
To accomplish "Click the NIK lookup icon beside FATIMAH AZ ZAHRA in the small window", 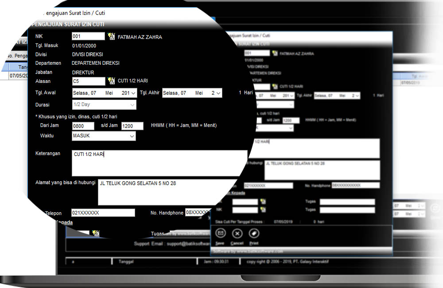I will pos(275,53).
